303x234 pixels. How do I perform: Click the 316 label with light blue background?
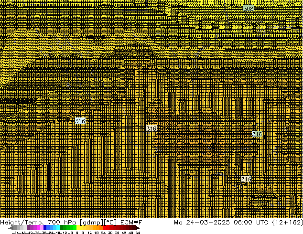coord(80,121)
